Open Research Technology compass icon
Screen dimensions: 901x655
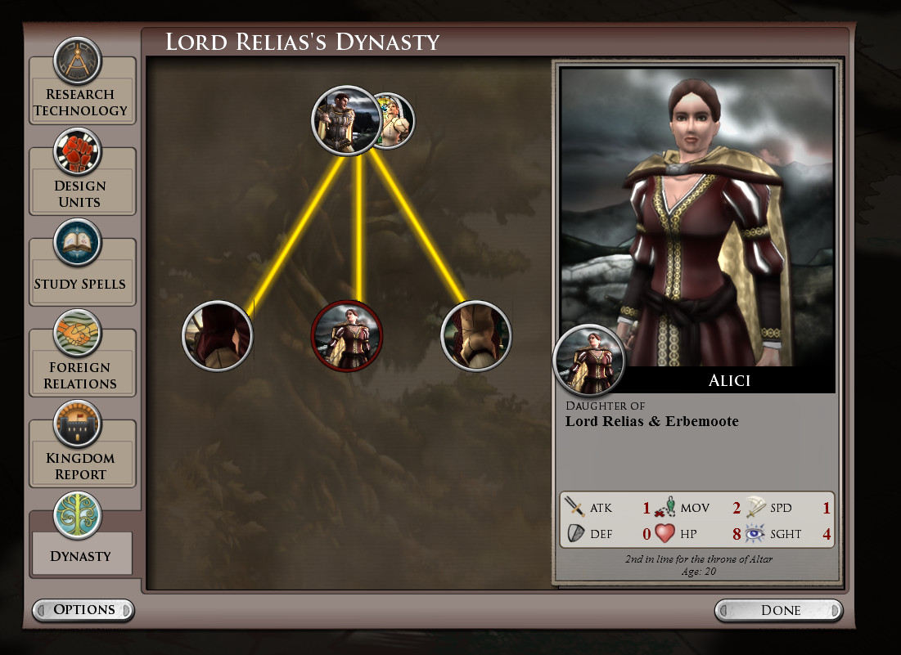click(78, 61)
